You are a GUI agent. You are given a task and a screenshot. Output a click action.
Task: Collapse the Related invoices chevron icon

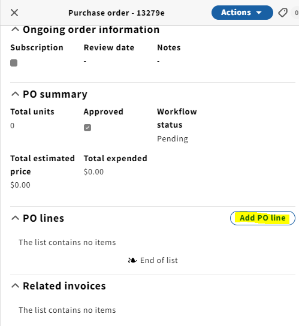15,286
